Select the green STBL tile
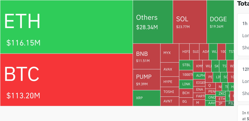249x121 pixels. [x=186, y=65]
